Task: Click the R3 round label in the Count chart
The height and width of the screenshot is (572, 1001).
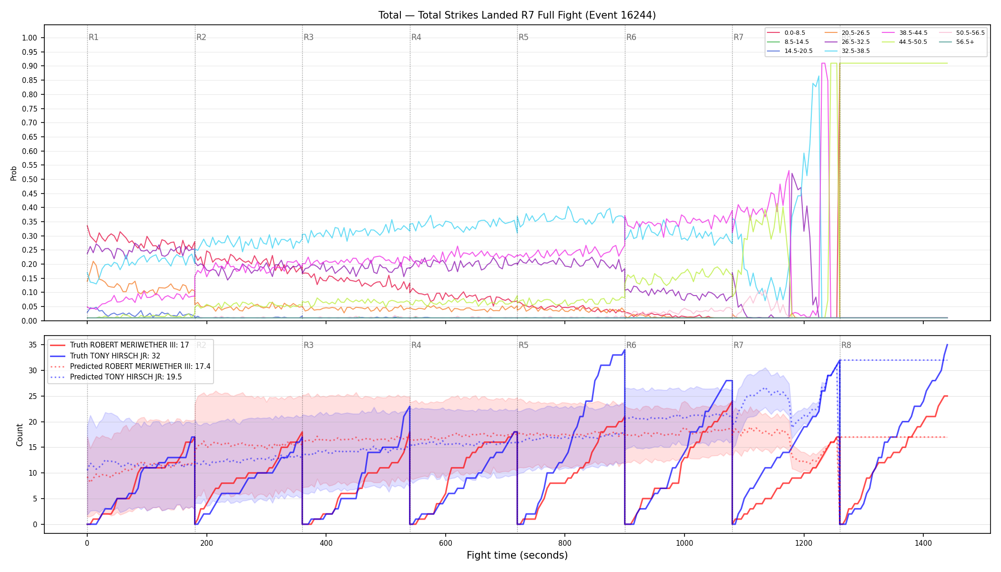Action: pos(308,345)
